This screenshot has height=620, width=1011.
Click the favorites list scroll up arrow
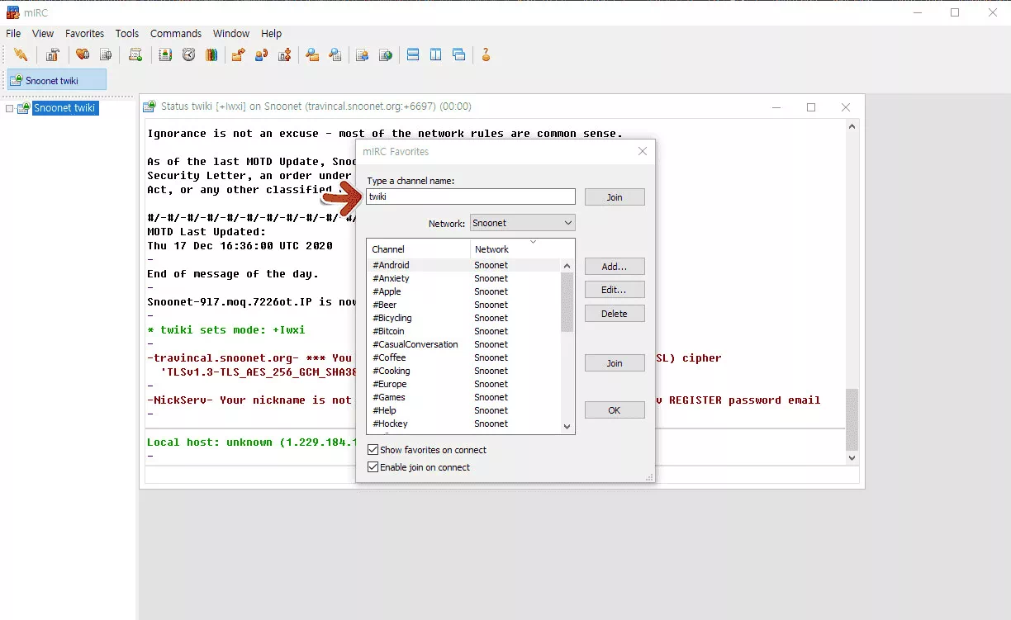point(567,266)
